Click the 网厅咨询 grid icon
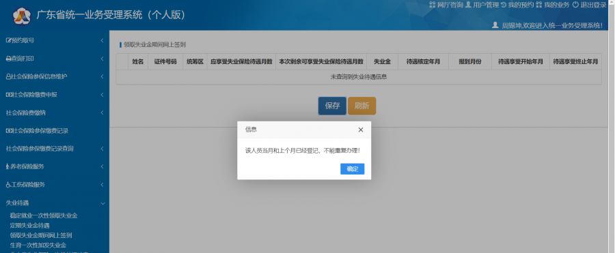 pyautogui.click(x=433, y=5)
